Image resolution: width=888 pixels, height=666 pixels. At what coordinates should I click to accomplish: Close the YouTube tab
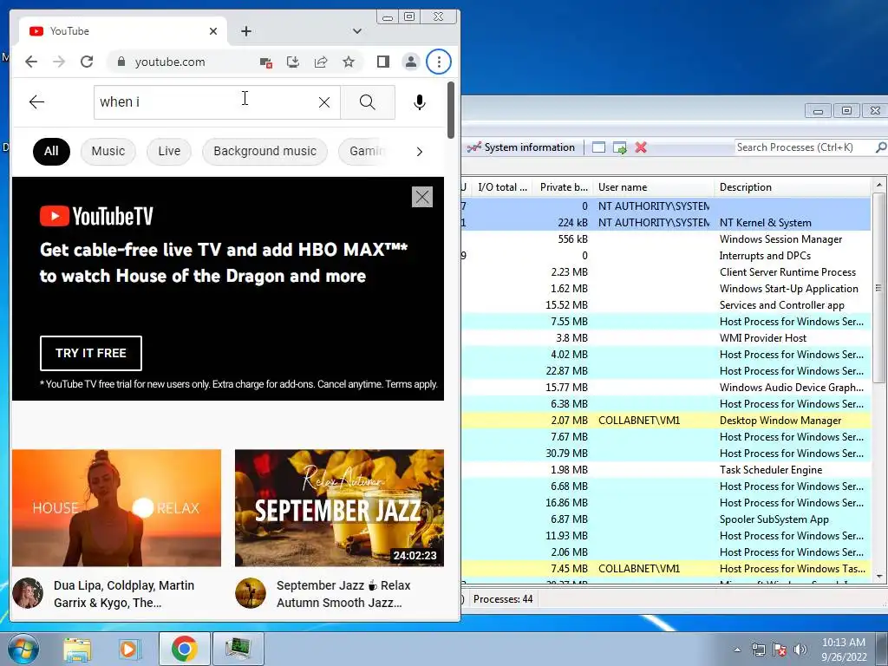coord(213,31)
